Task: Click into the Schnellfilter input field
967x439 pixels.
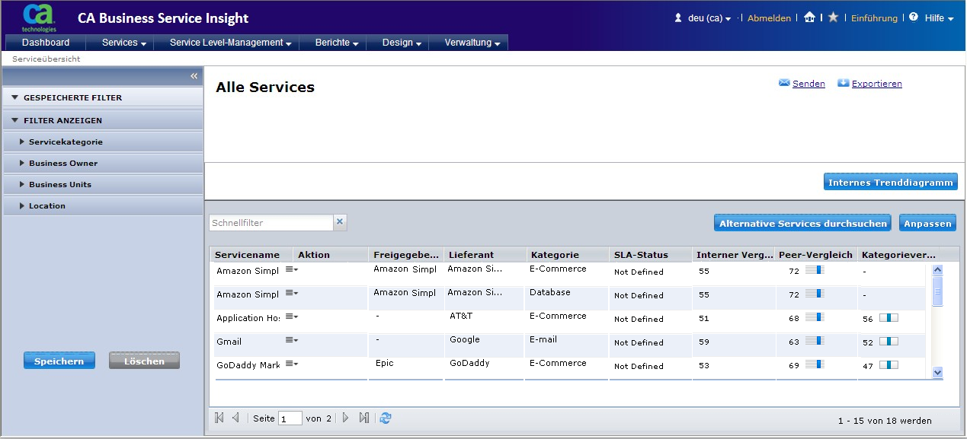Action: tap(271, 223)
